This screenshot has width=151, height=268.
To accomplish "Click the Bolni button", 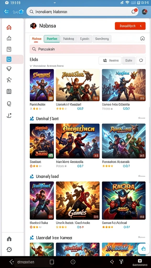I will [x=129, y=60].
